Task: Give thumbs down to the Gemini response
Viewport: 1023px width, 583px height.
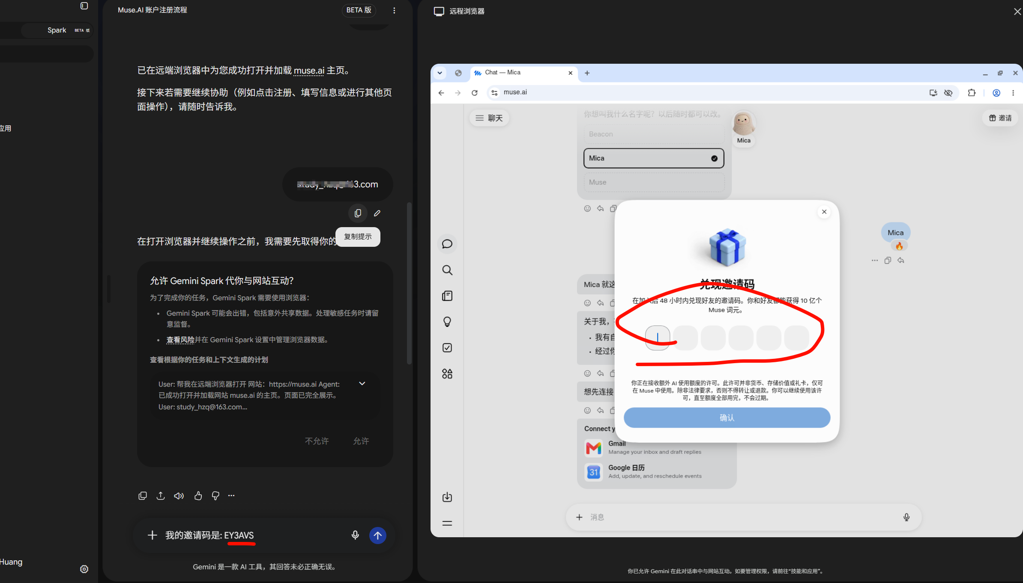Action: [215, 496]
